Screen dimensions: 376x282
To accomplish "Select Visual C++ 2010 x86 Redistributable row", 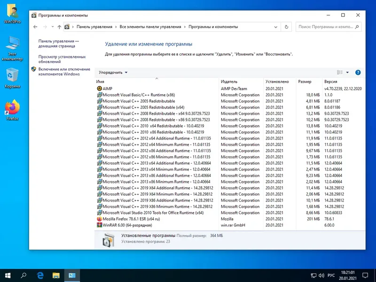I will coord(230,132).
